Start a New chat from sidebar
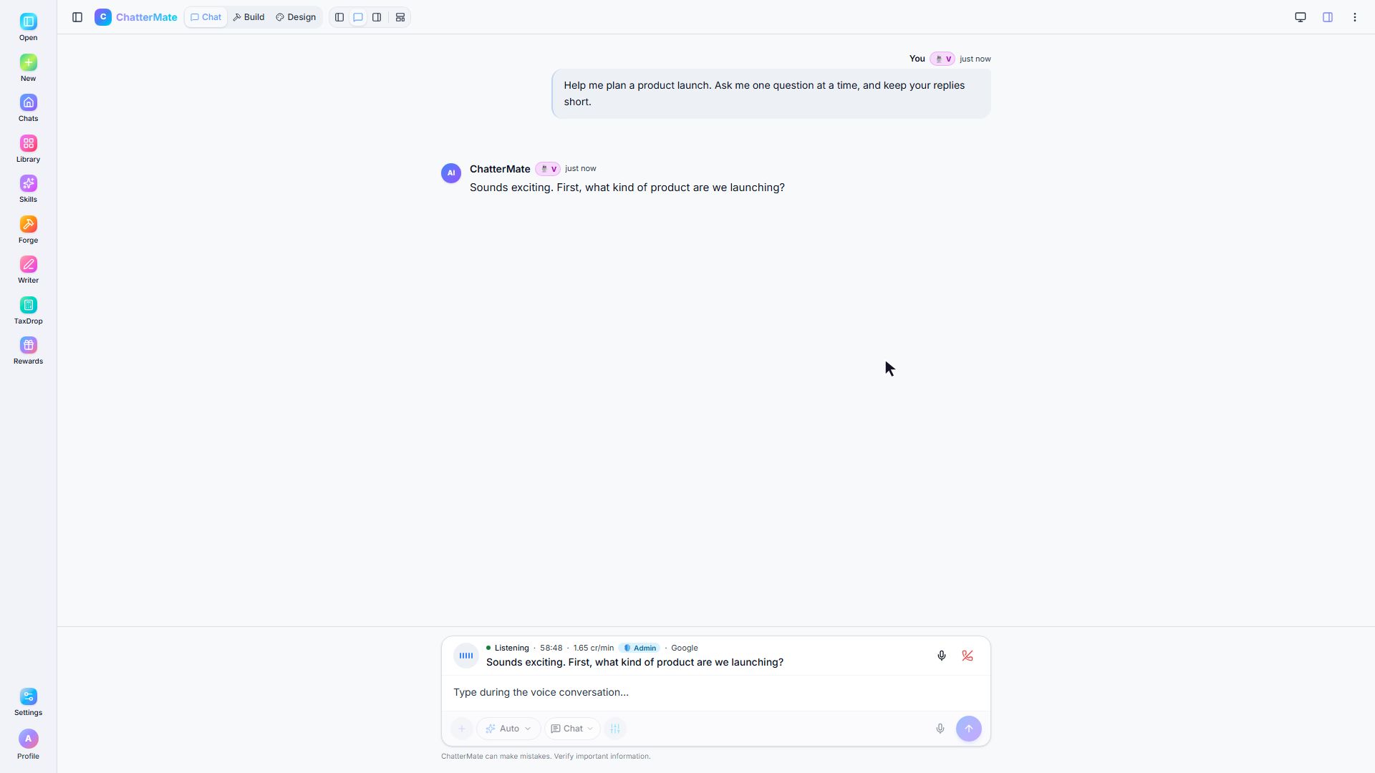The width and height of the screenshot is (1375, 773). pyautogui.click(x=28, y=69)
